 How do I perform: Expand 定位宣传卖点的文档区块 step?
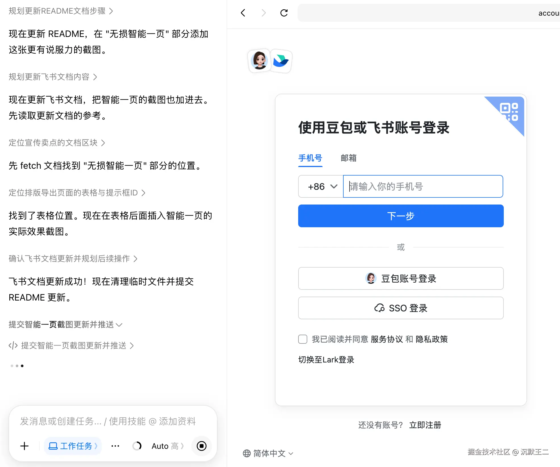[x=57, y=143]
